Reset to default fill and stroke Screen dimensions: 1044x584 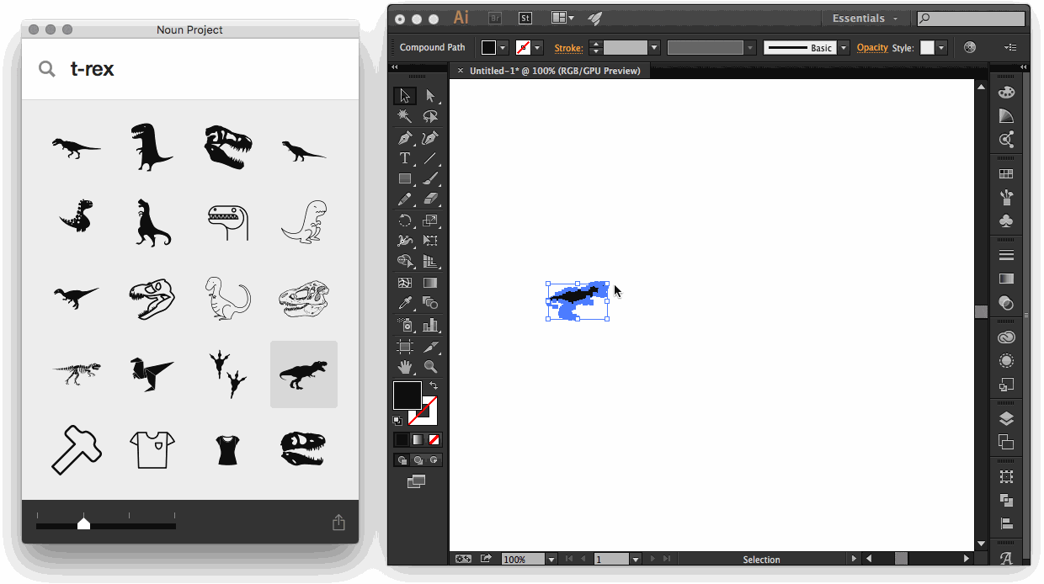[x=397, y=420]
